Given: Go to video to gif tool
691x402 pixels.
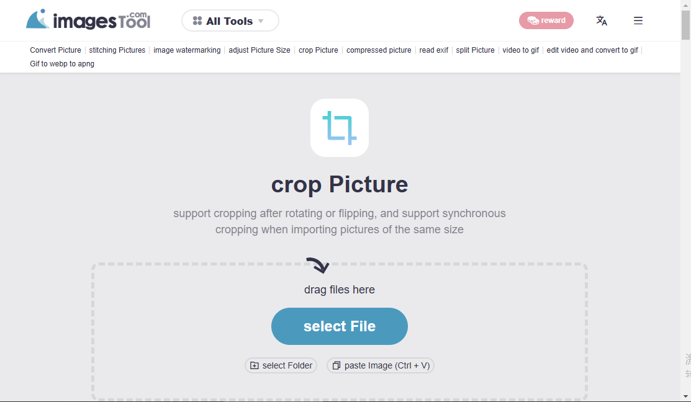Looking at the screenshot, I should click(520, 50).
